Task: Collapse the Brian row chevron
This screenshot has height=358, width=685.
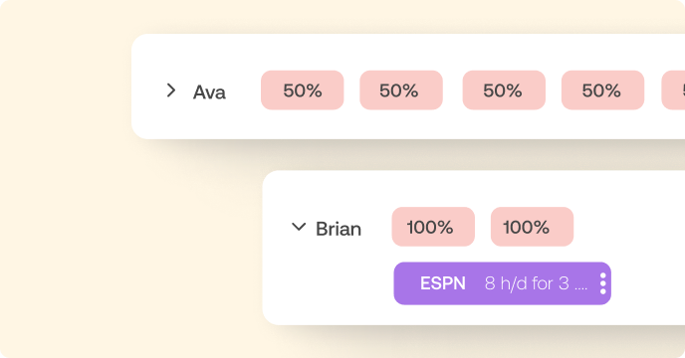Action: 299,227
